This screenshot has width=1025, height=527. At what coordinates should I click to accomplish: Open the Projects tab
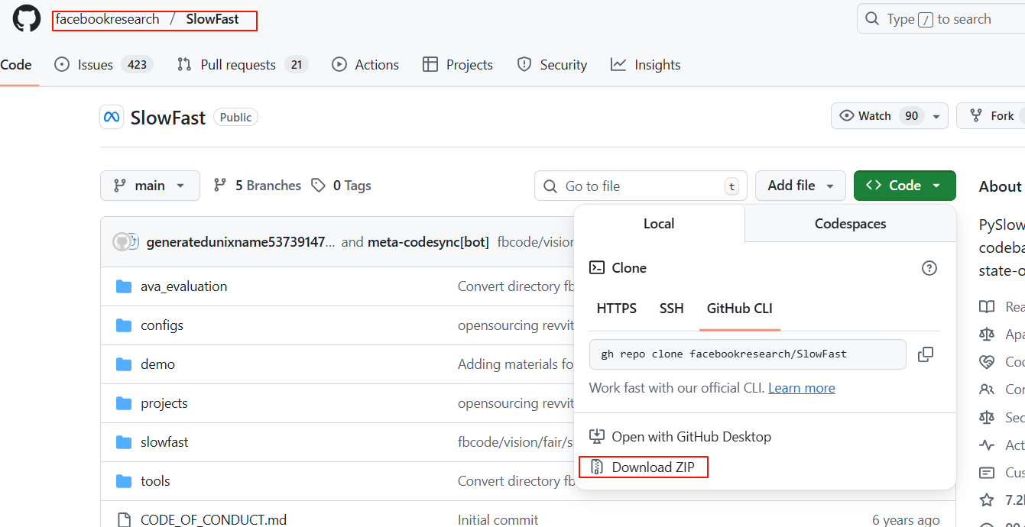(x=458, y=65)
